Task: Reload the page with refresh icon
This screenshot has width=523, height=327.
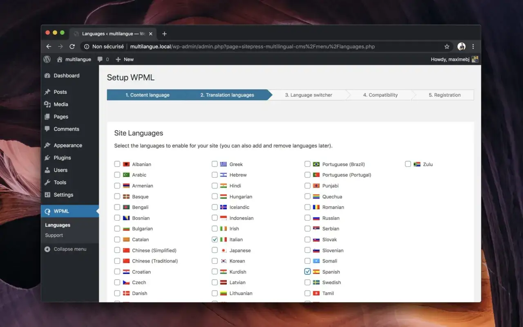Action: [x=72, y=46]
